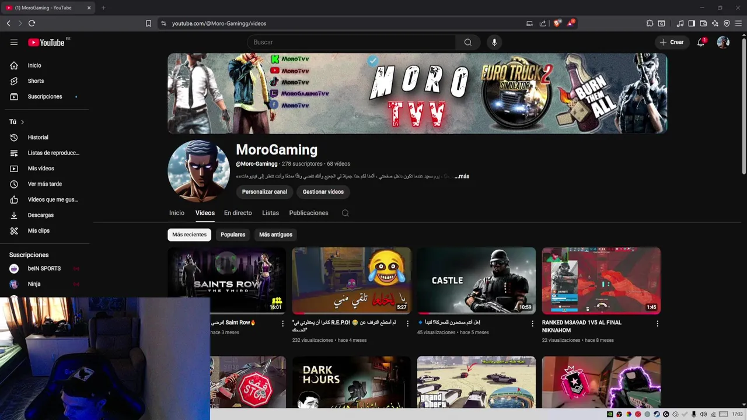The height and width of the screenshot is (420, 747).
Task: Open options menu for Saint Row video
Action: 283,323
